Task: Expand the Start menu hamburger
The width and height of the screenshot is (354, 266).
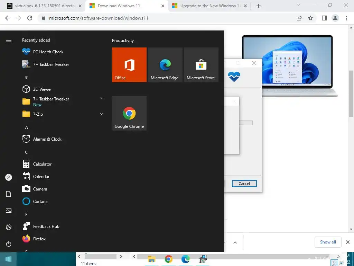Action: coord(9,40)
